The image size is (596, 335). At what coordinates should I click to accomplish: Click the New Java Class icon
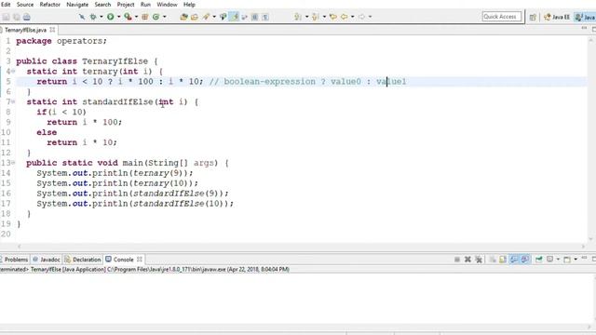pyautogui.click(x=156, y=17)
